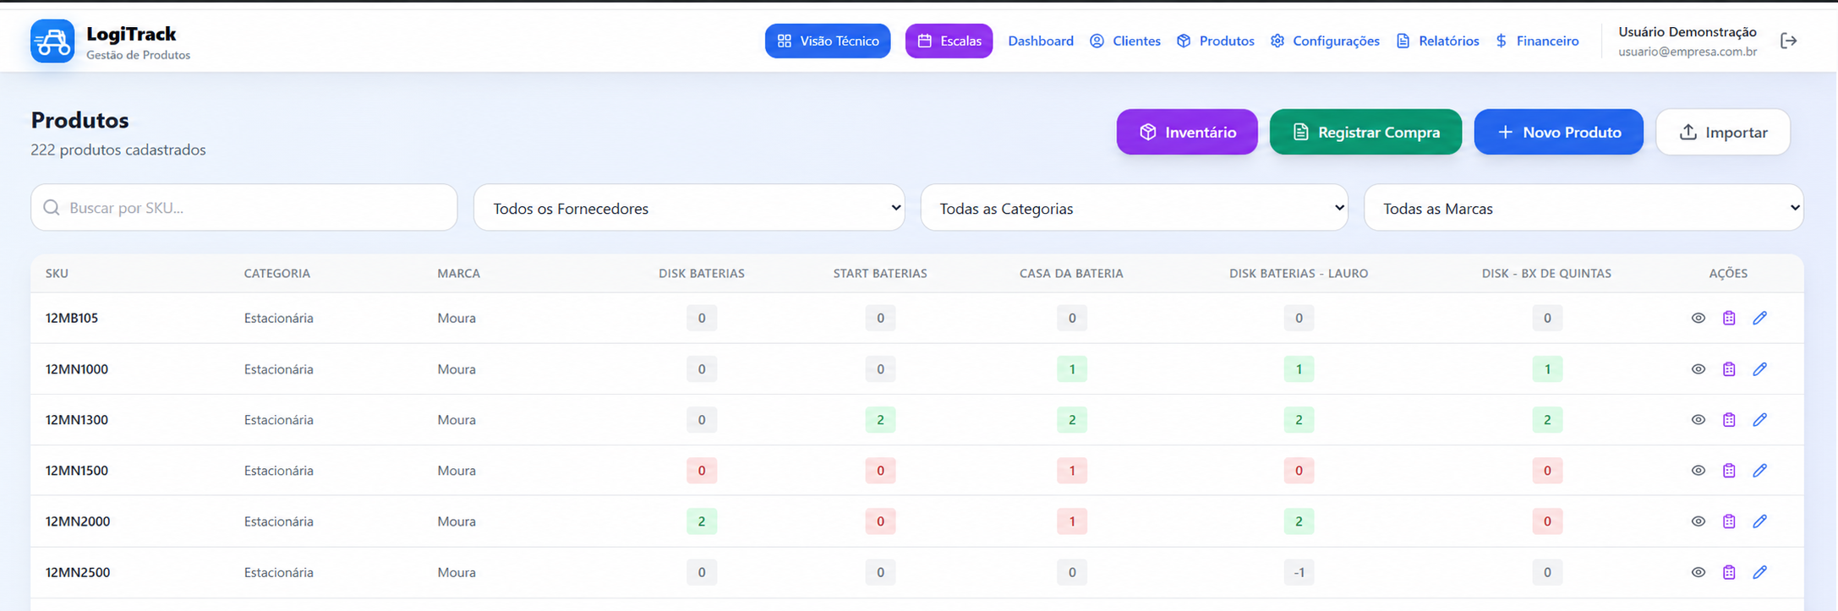The height and width of the screenshot is (611, 1838).
Task: Go to Dashboard in the nav
Action: (x=1041, y=41)
